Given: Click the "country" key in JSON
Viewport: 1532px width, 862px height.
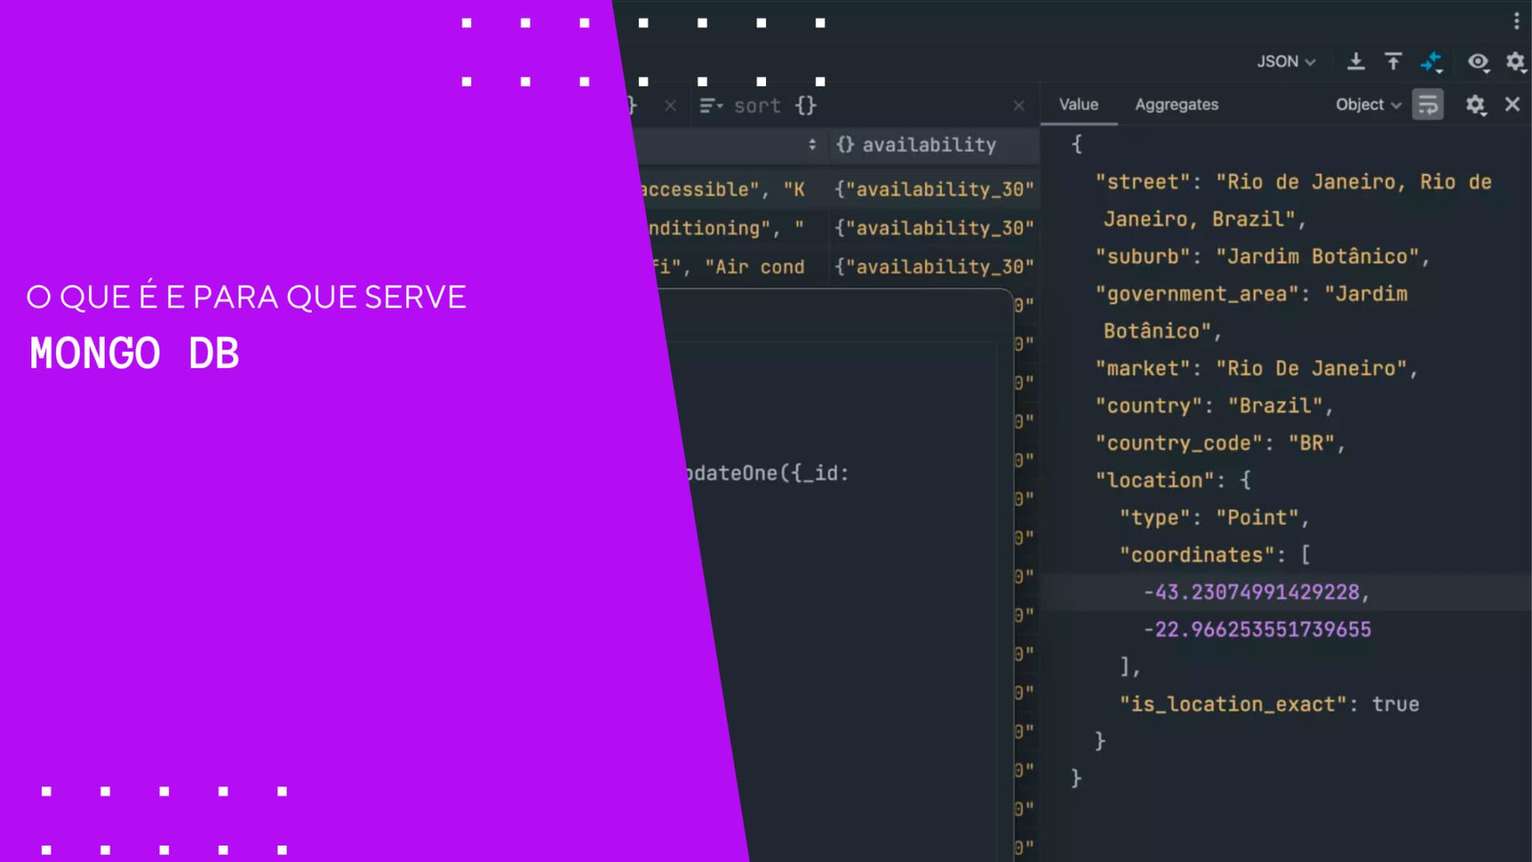Looking at the screenshot, I should pos(1148,406).
